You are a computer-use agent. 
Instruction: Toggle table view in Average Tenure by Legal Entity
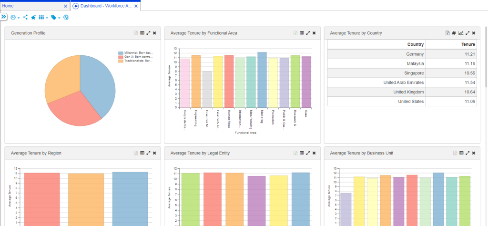302,153
